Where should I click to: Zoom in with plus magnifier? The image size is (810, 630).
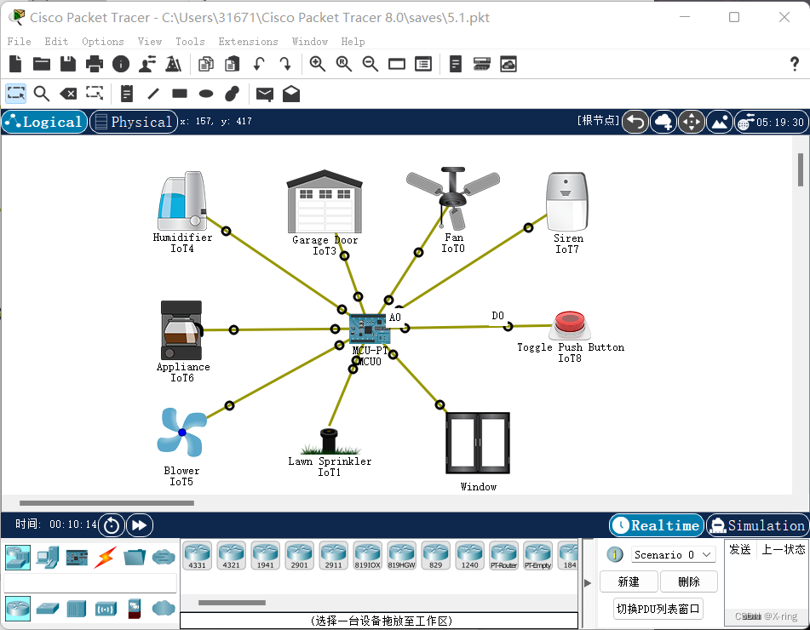[x=317, y=64]
